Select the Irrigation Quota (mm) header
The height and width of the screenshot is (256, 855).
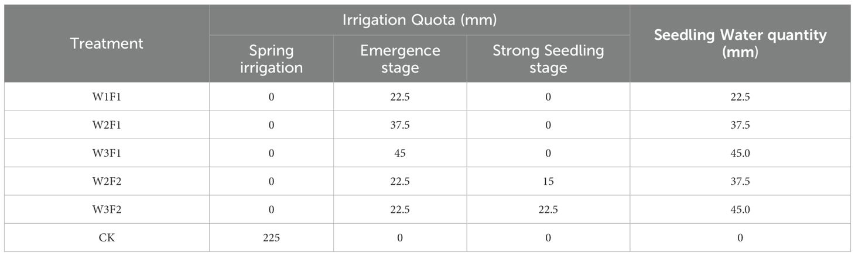tap(419, 20)
